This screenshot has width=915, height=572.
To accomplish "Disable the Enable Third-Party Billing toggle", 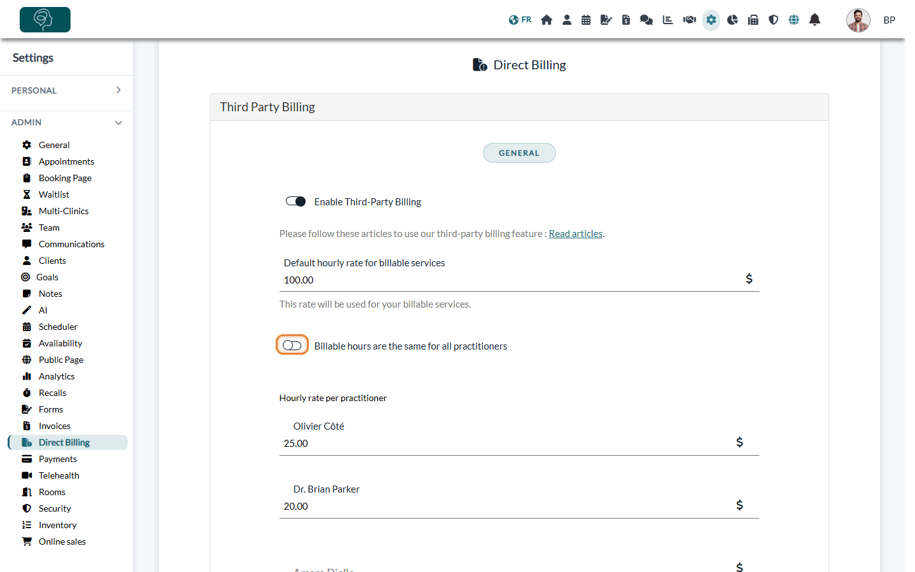I will coord(296,201).
